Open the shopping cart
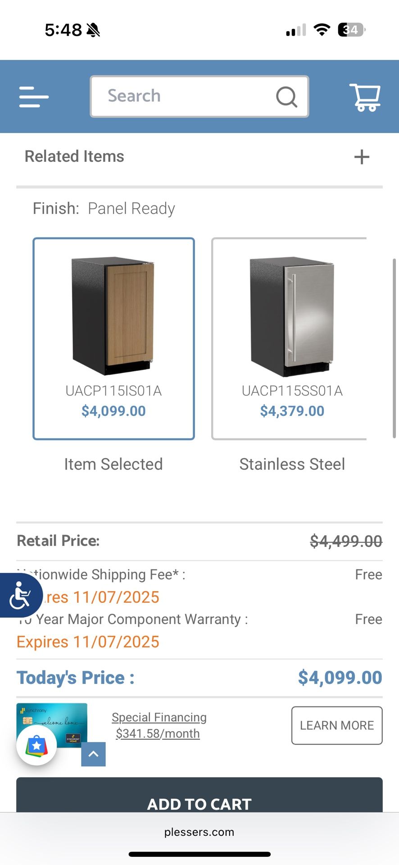Viewport: 399px width, 865px height. pyautogui.click(x=365, y=96)
